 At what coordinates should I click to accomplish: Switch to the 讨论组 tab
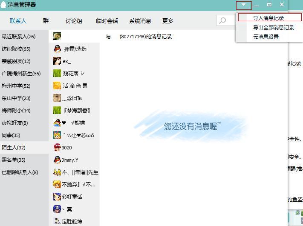74,21
